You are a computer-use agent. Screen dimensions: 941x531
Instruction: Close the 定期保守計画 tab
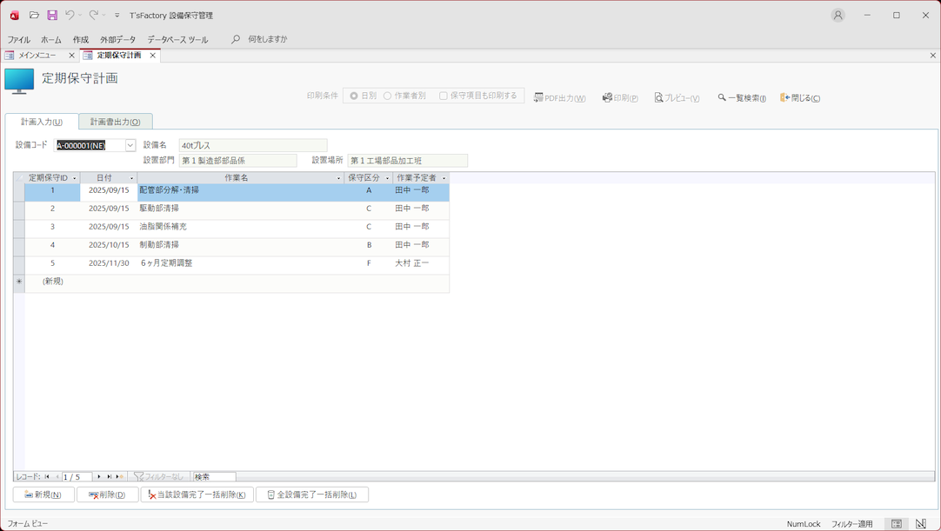click(153, 56)
